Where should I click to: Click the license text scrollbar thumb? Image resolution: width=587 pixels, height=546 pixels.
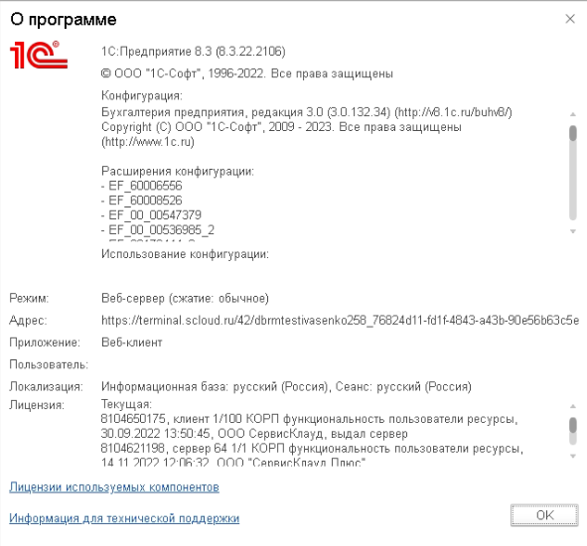pyautogui.click(x=572, y=425)
